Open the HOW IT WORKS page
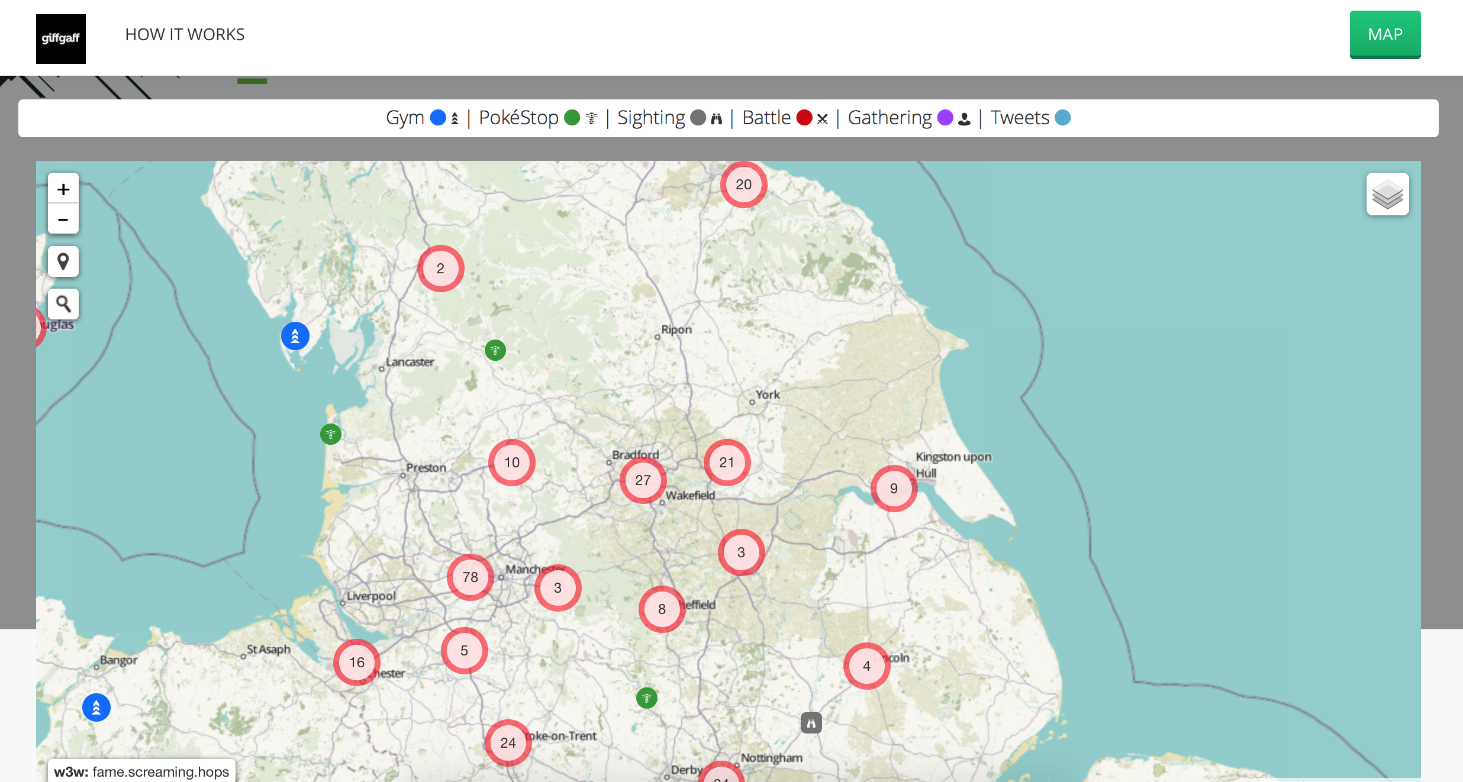 coord(185,34)
